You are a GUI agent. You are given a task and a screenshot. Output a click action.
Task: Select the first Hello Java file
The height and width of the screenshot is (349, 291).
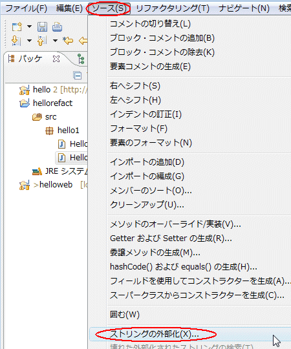pyautogui.click(x=72, y=144)
